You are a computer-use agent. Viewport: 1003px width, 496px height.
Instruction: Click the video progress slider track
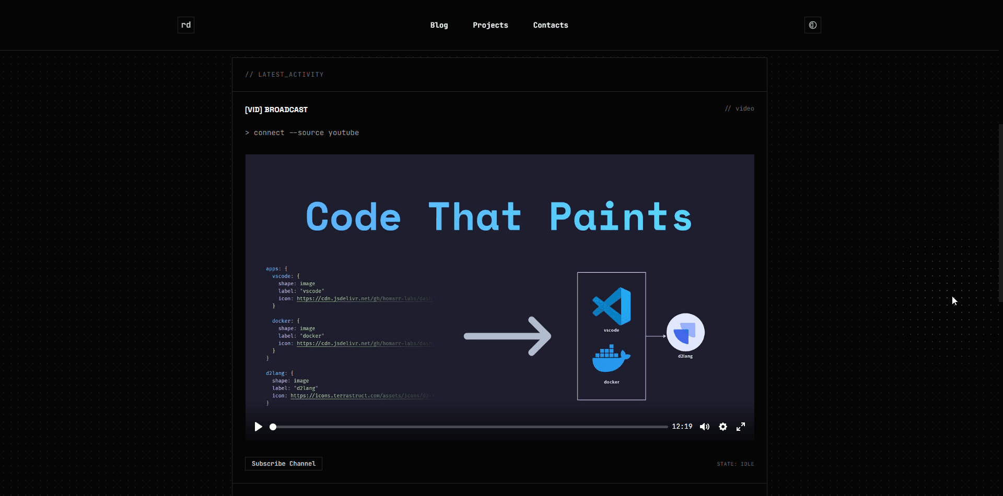point(470,427)
